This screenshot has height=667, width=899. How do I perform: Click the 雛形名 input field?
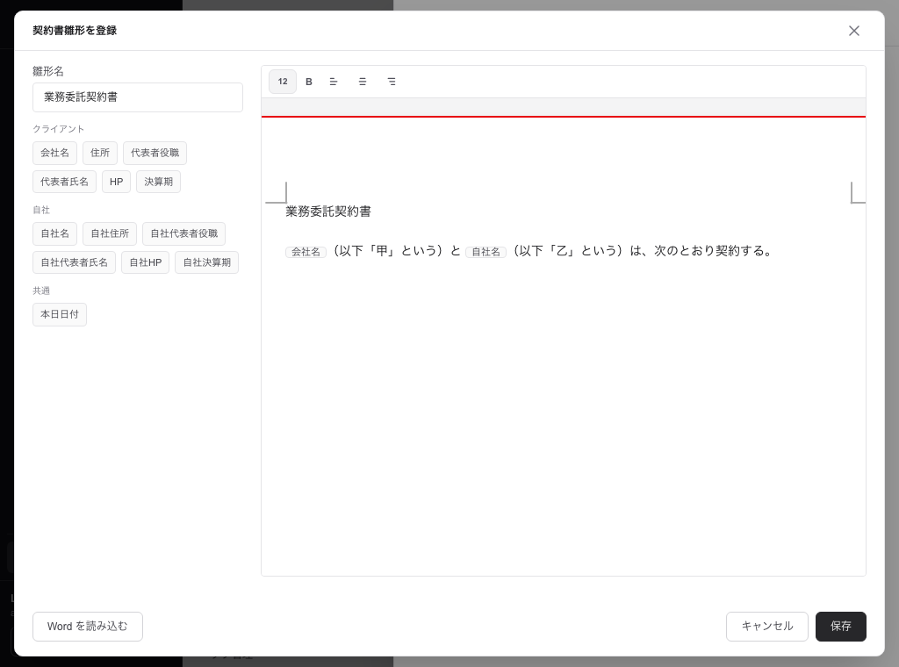click(x=138, y=97)
